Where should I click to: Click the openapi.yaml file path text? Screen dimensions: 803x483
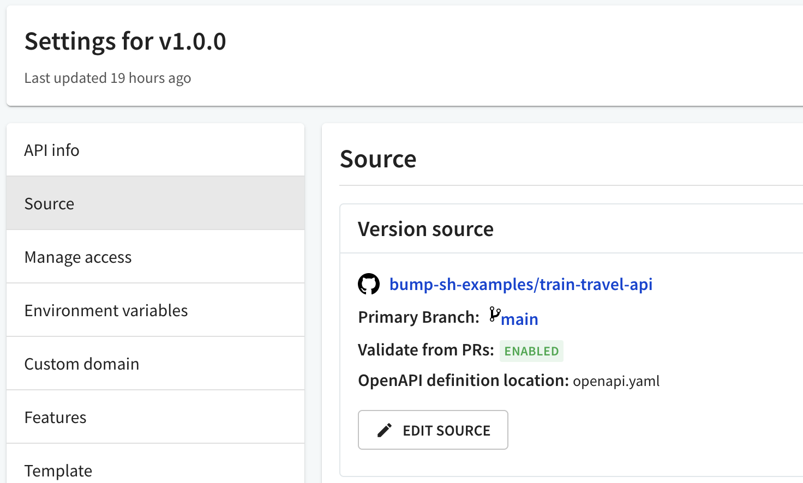[616, 381]
